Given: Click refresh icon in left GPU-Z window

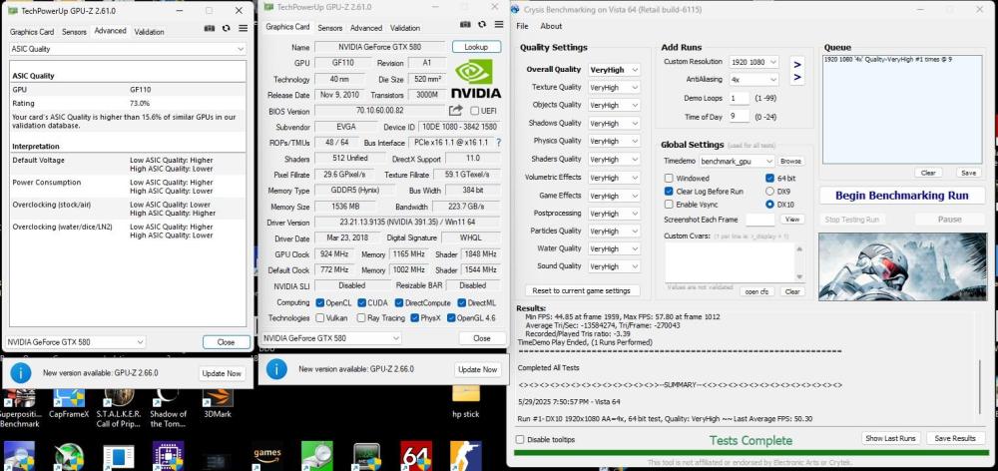Looking at the screenshot, I should 226,29.
